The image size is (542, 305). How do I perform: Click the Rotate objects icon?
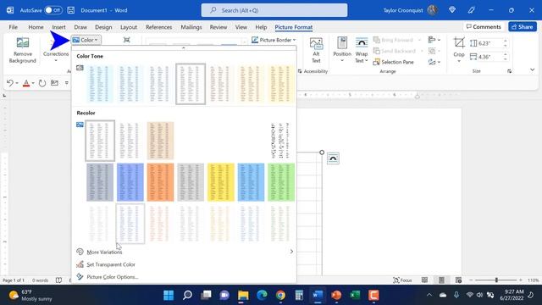(434, 62)
